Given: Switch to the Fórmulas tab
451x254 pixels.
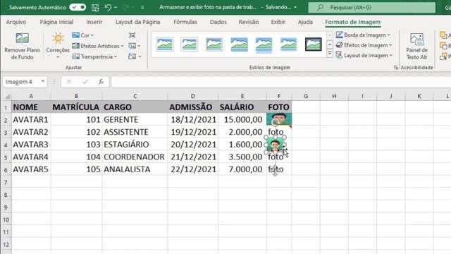Looking at the screenshot, I should point(185,22).
